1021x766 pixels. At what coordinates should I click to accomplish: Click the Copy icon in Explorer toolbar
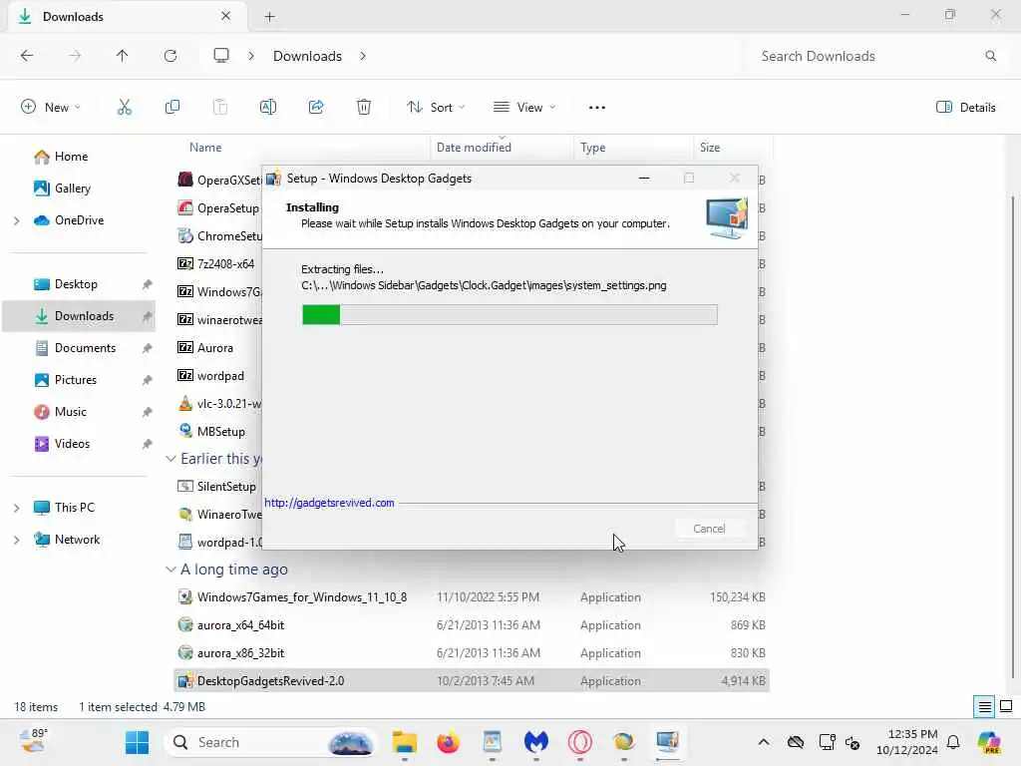[171, 108]
